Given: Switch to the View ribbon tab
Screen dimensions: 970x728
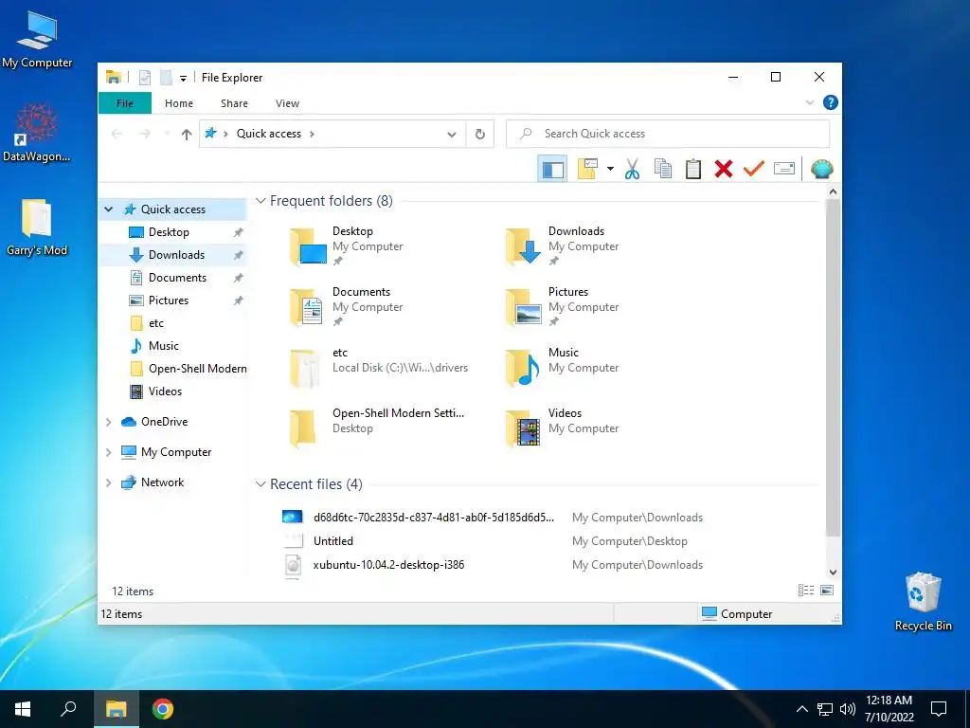Looking at the screenshot, I should coord(288,103).
